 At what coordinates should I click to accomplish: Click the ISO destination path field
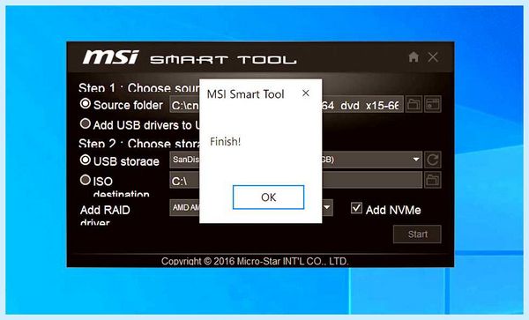pyautogui.click(x=296, y=180)
